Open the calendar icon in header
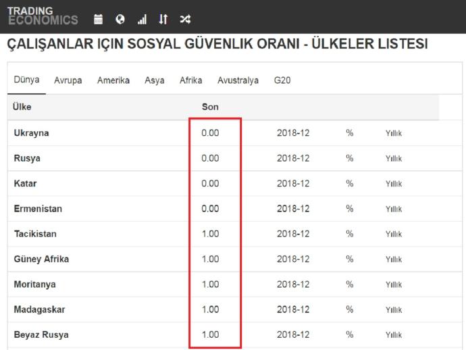Viewport: 466px width, 350px height. 99,20
